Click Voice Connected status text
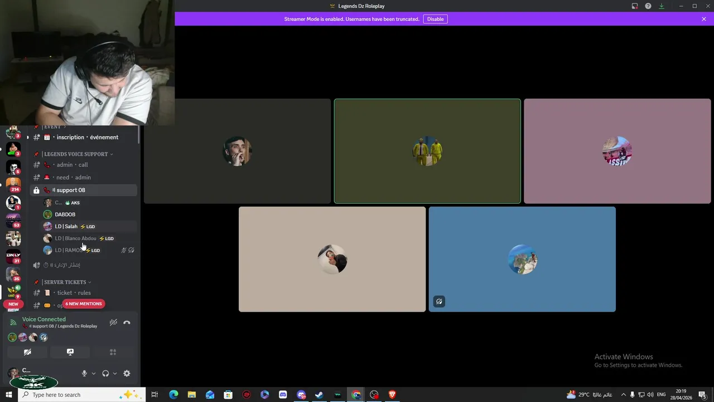Screen dimensions: 714x402 (44, 319)
